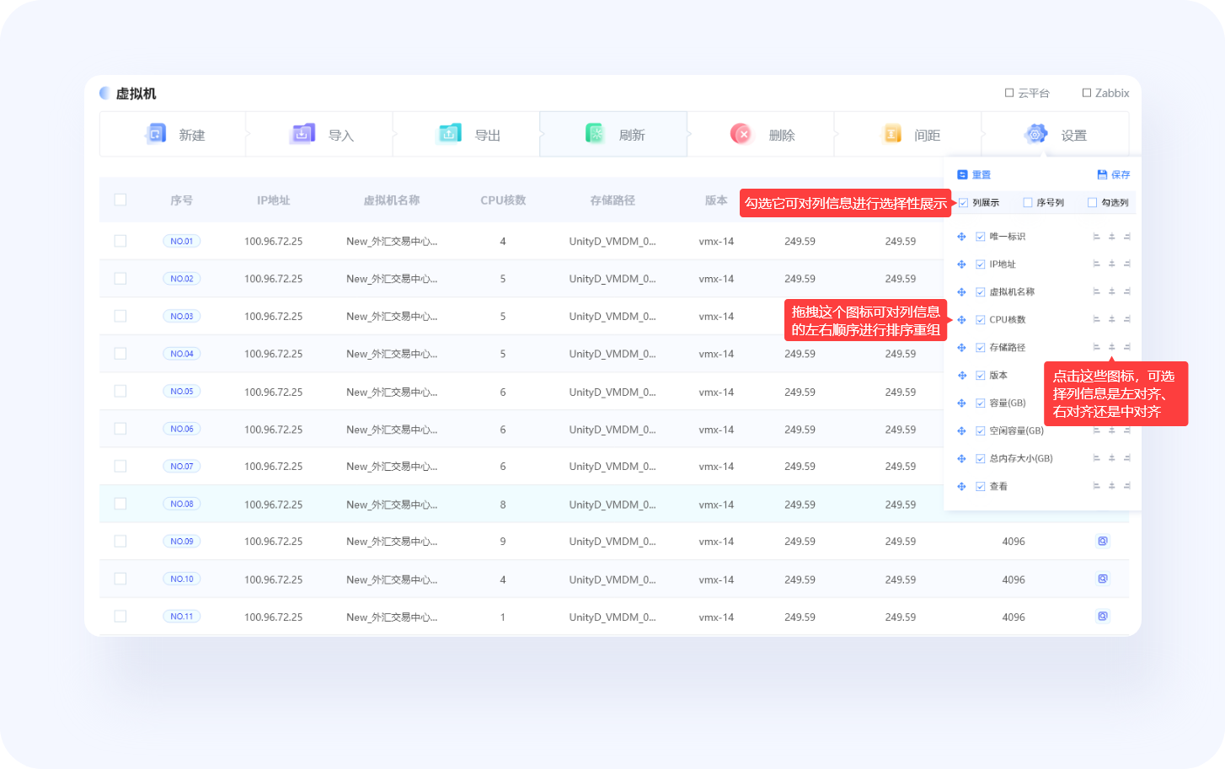Uncheck the CPU核数 column checkbox in settings
The width and height of the screenshot is (1225, 769).
[980, 320]
